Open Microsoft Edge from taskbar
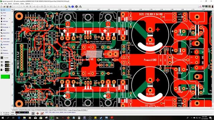 tap(19, 118)
